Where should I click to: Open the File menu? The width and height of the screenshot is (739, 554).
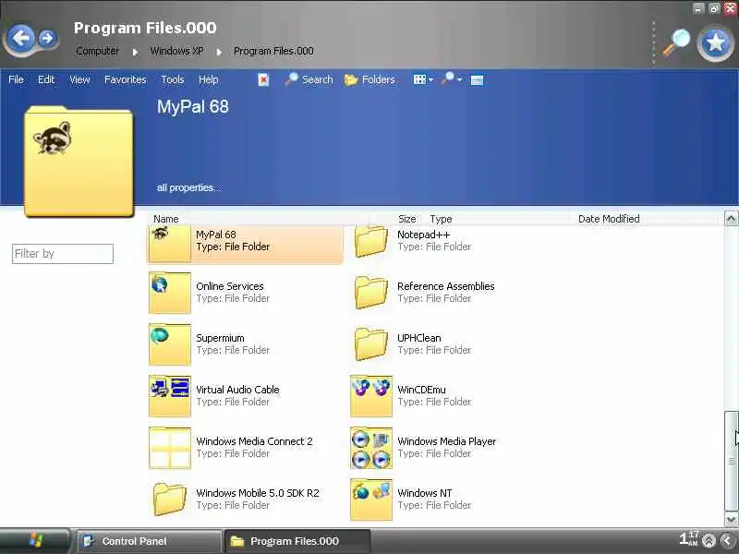(16, 79)
